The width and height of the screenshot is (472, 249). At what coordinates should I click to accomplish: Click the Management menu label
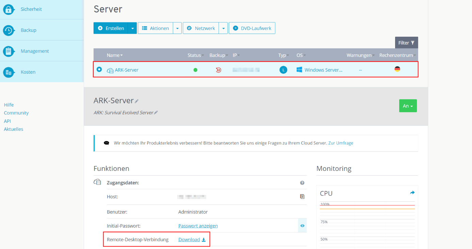(35, 51)
